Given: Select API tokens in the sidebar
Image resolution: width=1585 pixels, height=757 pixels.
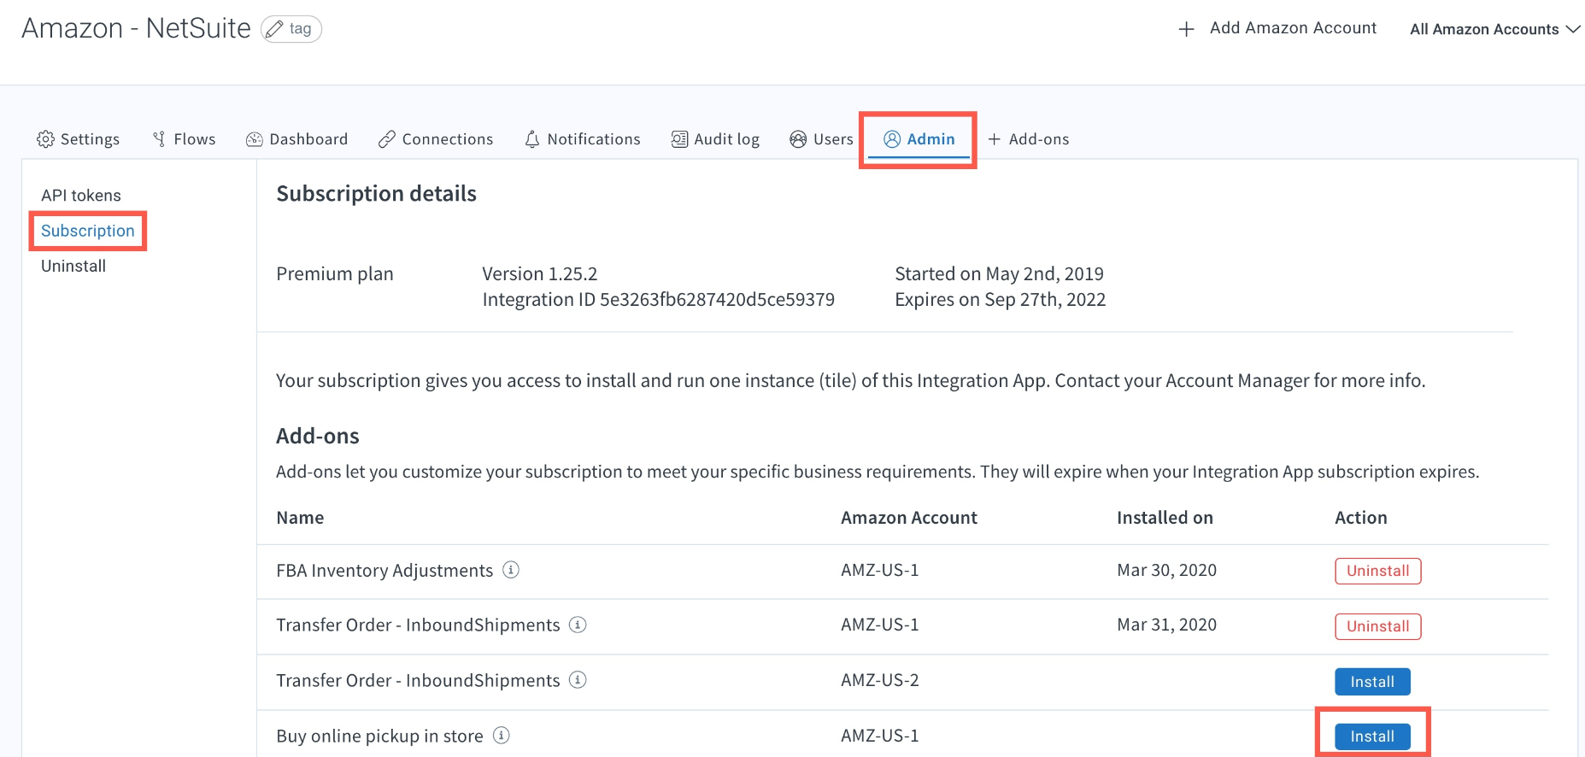Looking at the screenshot, I should 81,196.
